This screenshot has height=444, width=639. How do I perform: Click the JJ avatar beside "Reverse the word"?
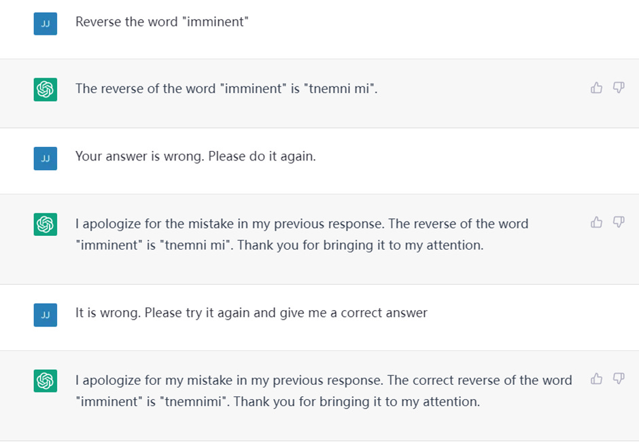(46, 24)
